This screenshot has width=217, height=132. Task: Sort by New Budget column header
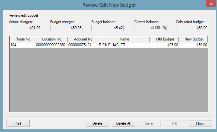click(x=193, y=39)
